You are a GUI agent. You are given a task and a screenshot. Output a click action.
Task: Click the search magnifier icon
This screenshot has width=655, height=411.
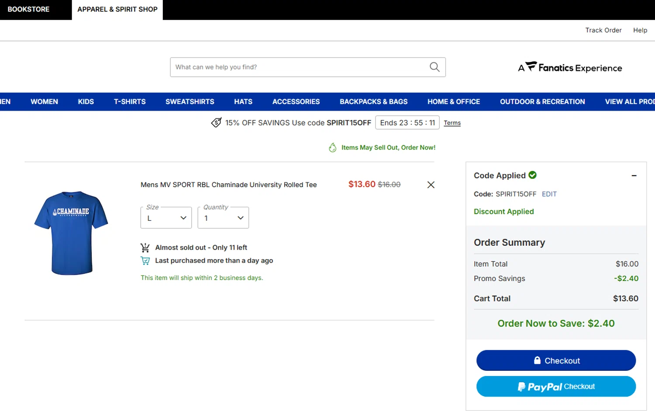click(x=434, y=67)
